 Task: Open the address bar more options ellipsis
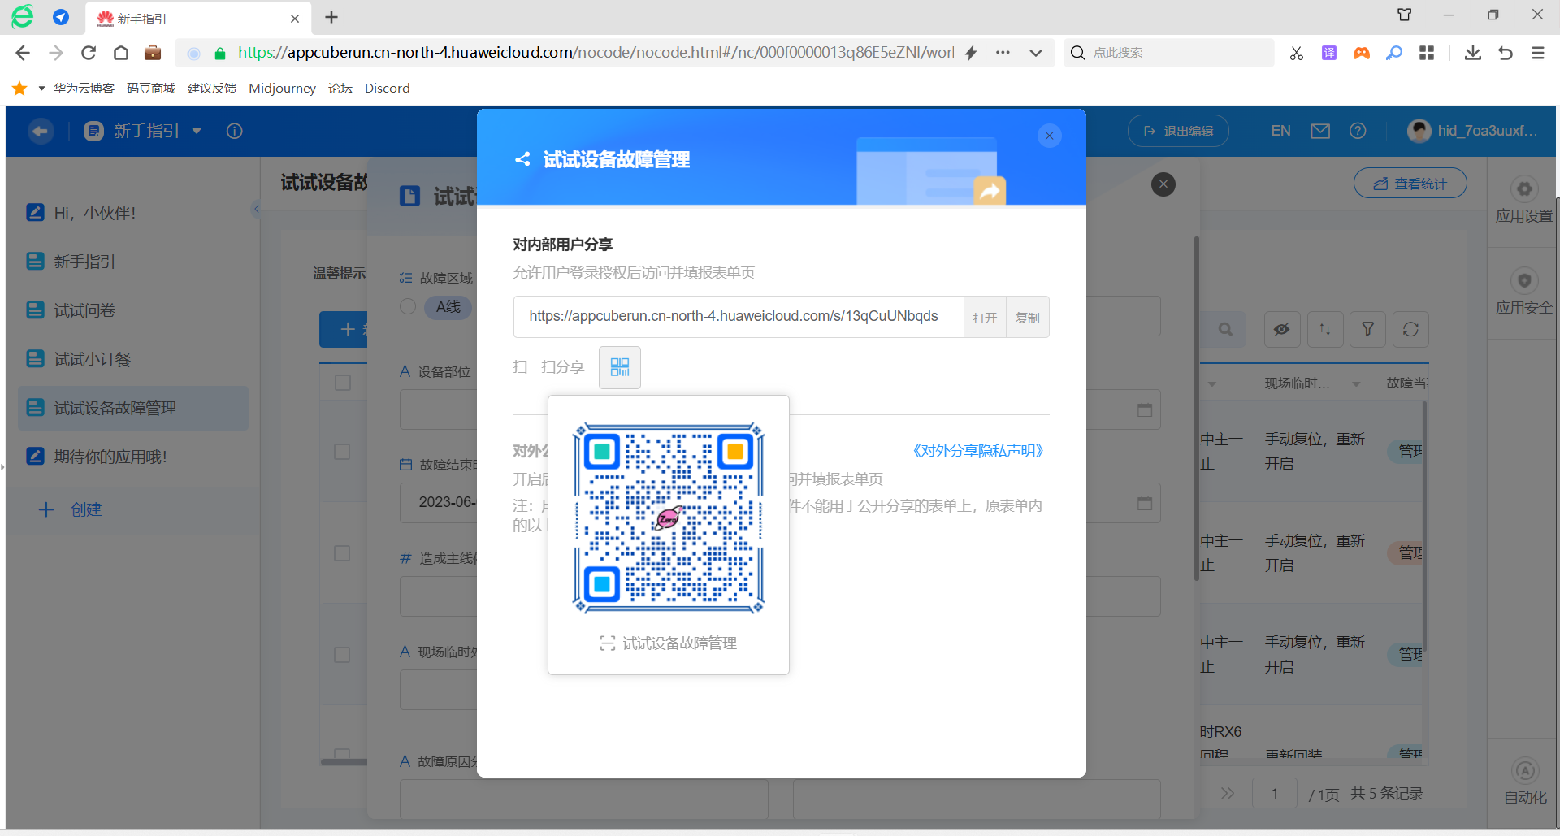point(1003,53)
